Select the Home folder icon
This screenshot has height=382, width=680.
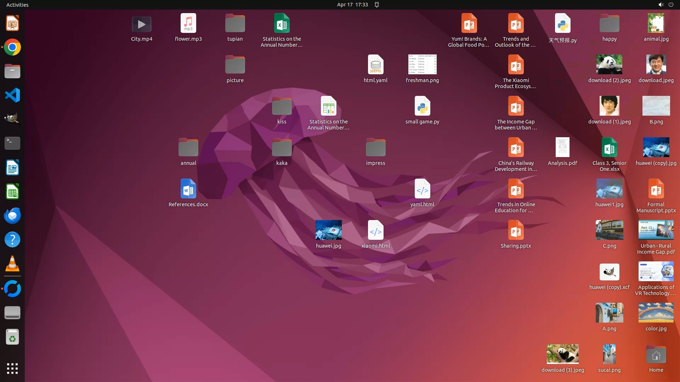(656, 355)
